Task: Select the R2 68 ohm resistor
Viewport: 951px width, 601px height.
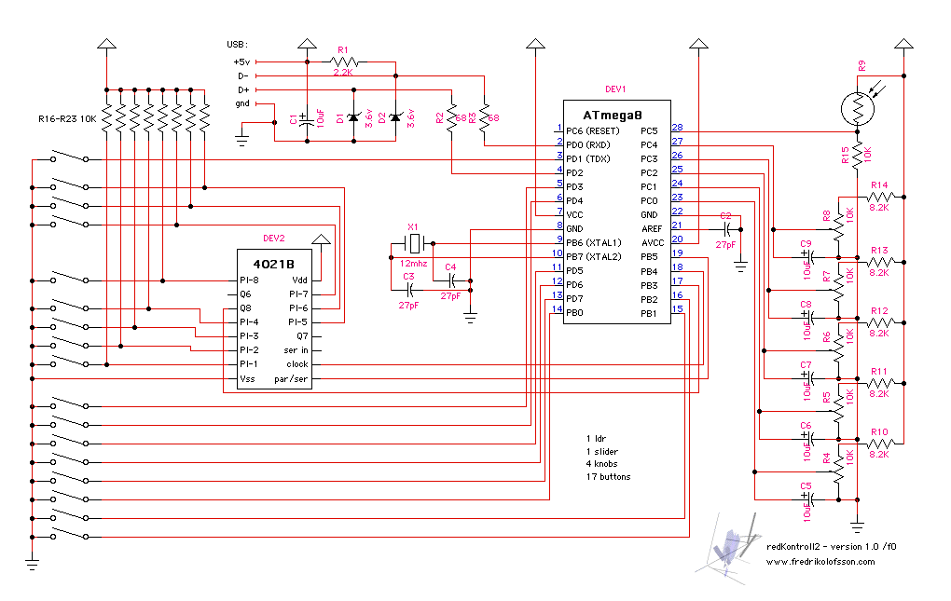Action: click(451, 118)
